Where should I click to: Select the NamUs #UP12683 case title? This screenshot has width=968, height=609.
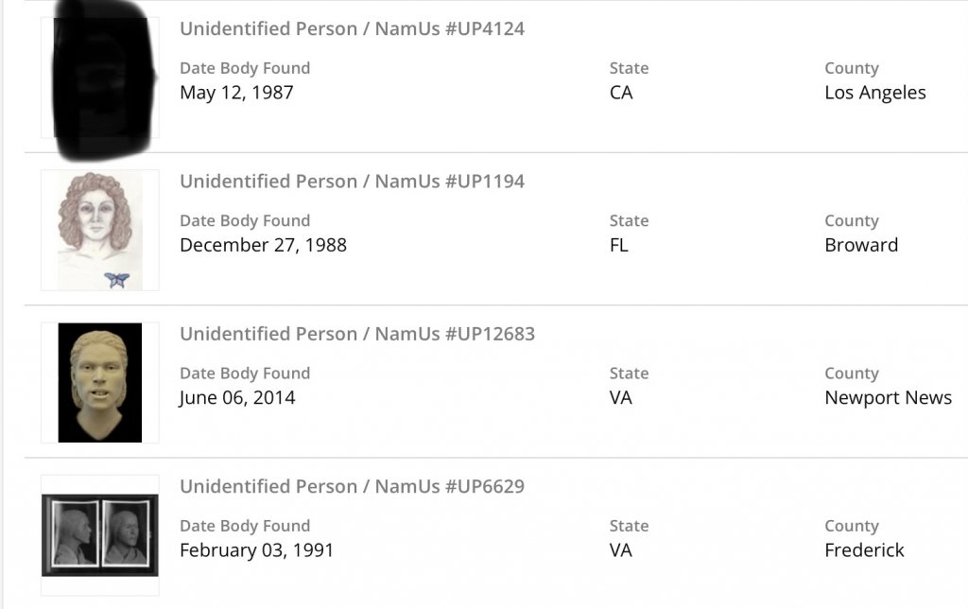(357, 334)
